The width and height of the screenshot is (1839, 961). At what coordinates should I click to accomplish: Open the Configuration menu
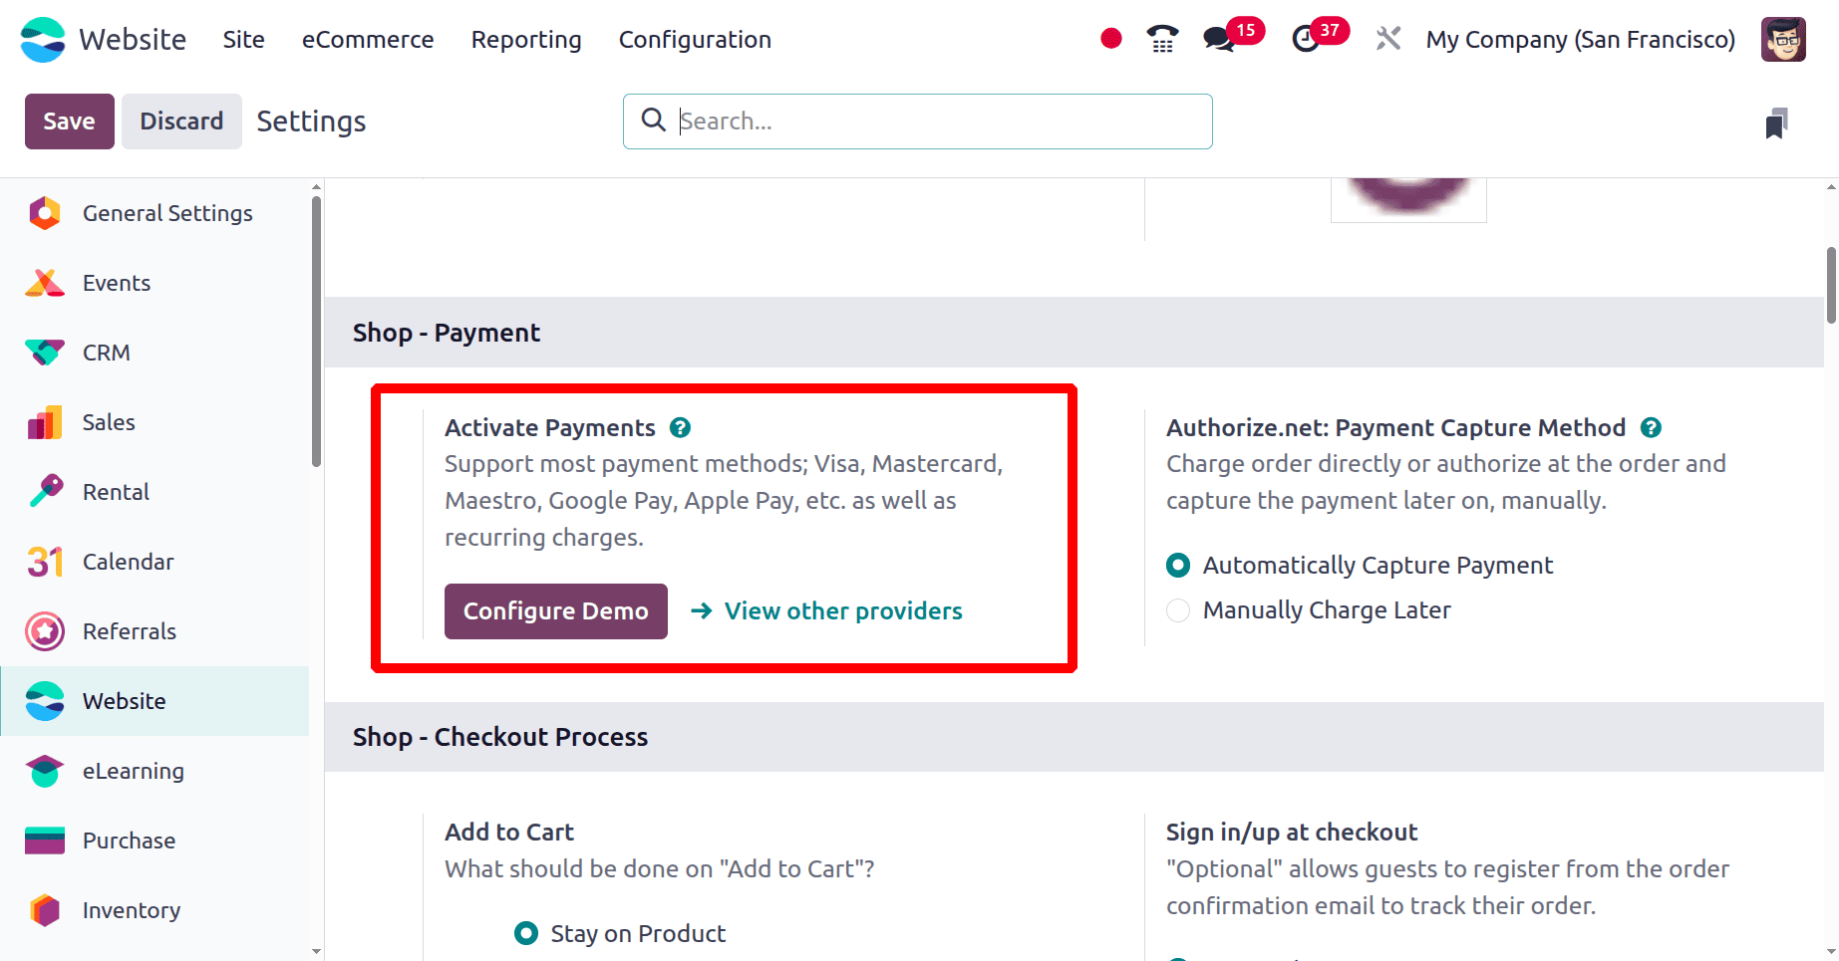coord(695,39)
